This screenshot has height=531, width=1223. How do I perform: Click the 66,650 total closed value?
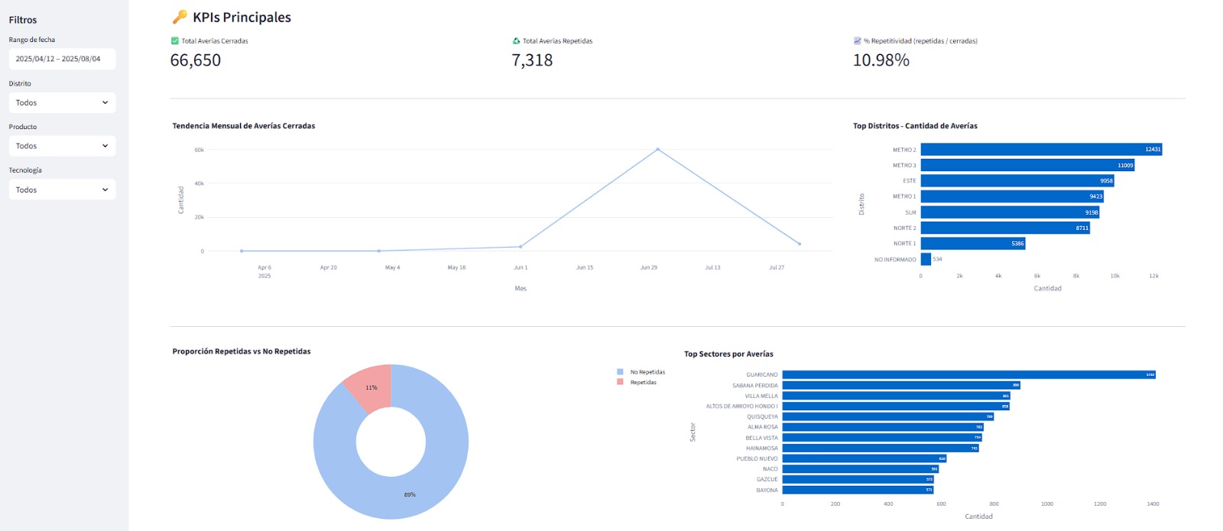click(196, 60)
